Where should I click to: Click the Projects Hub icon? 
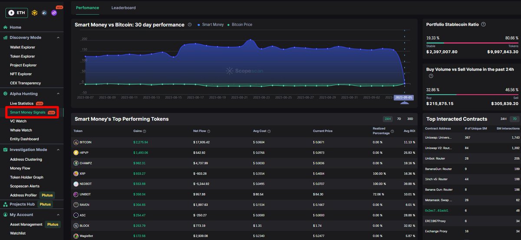pos(6,204)
